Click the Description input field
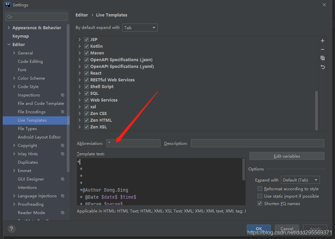 point(257,143)
